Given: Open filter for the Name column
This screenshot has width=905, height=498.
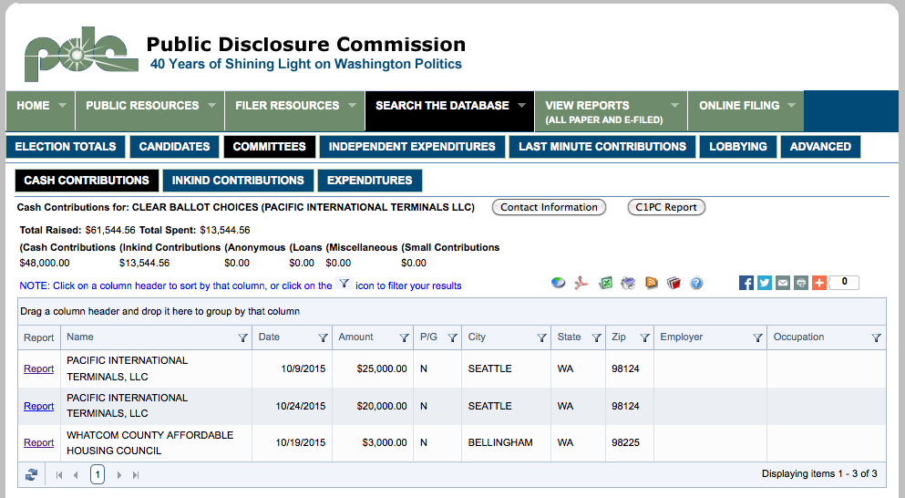Looking at the screenshot, I should [242, 337].
